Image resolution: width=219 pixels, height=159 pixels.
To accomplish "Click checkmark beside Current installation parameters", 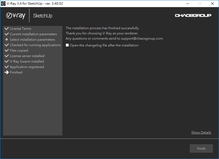I will click(x=7, y=34).
